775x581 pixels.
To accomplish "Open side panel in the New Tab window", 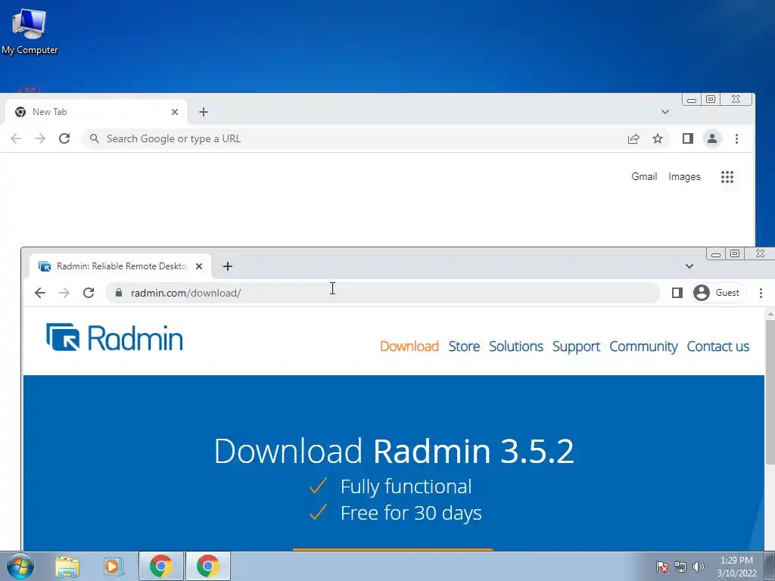I will coord(687,139).
